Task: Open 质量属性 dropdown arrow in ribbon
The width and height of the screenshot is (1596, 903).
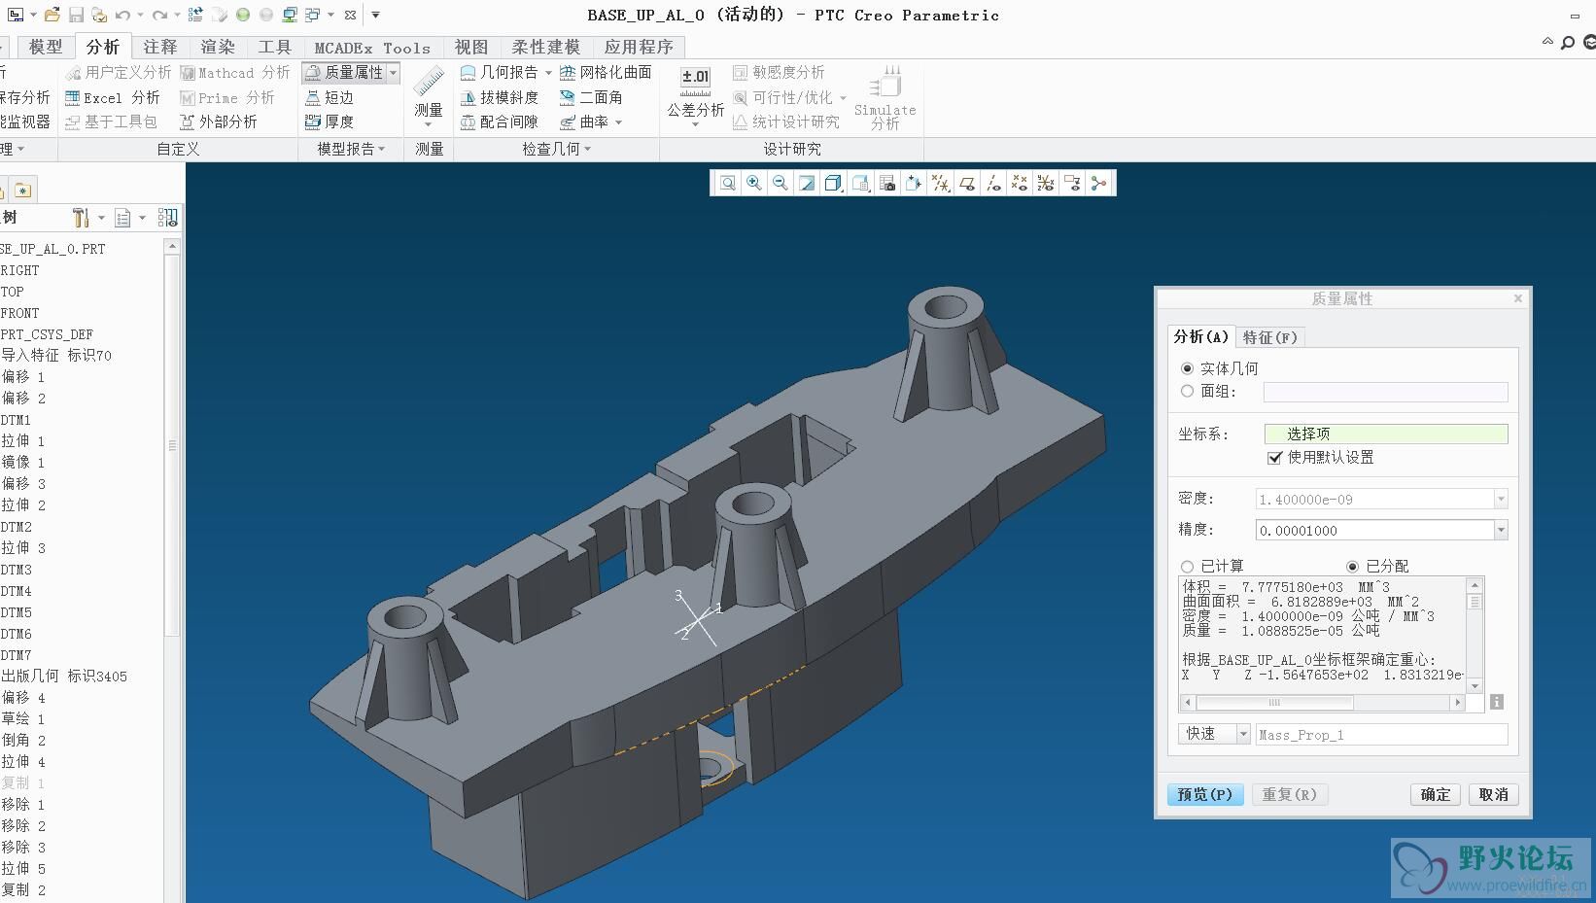Action: click(393, 73)
